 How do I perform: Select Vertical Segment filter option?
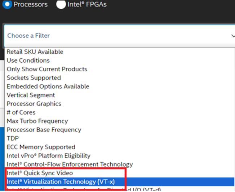[x=31, y=95]
